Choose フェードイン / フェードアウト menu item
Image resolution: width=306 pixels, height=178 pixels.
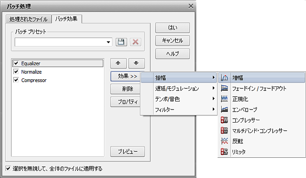tap(261, 88)
